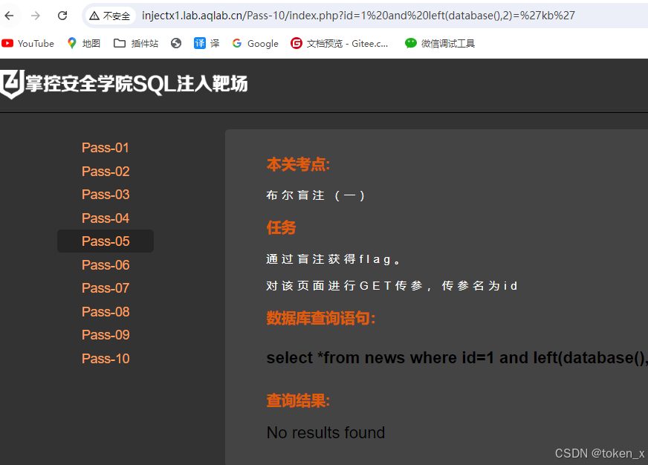Open the Google bookmark

(x=255, y=43)
